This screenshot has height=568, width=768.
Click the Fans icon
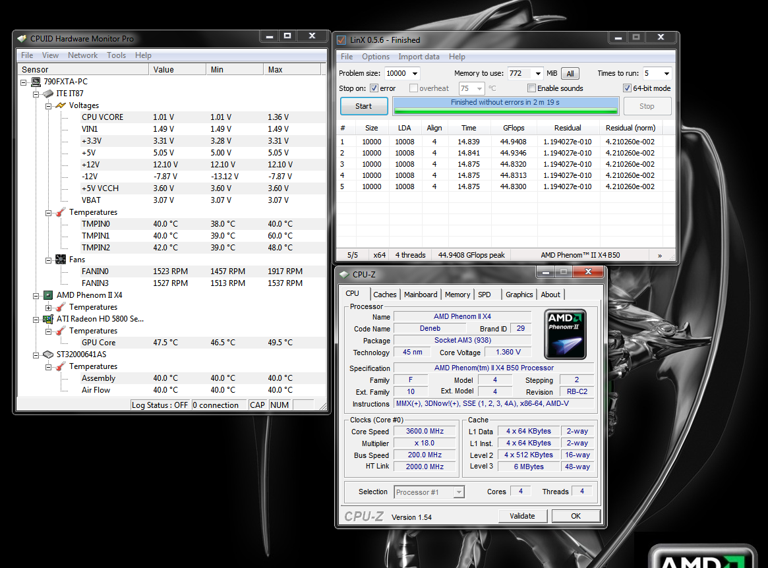pyautogui.click(x=61, y=260)
